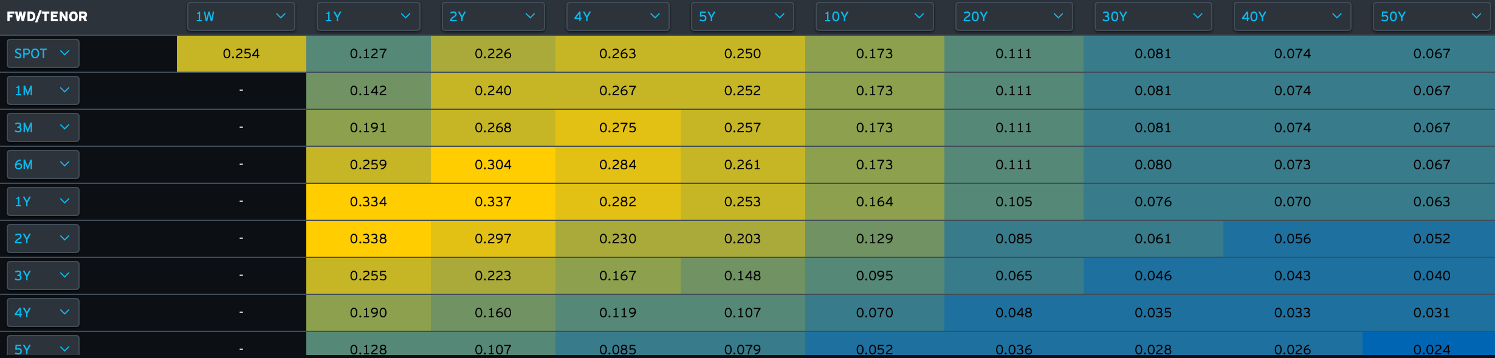Open the 2Y forward row dropdown
Viewport: 1495px width, 358px height.
coord(43,238)
